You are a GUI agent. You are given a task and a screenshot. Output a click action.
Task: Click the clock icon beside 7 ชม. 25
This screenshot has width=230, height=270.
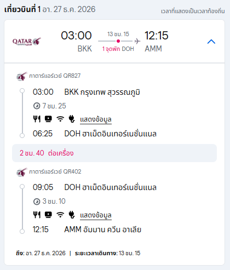click(x=37, y=106)
